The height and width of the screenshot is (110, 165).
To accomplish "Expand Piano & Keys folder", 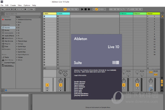I will tap(17, 41).
